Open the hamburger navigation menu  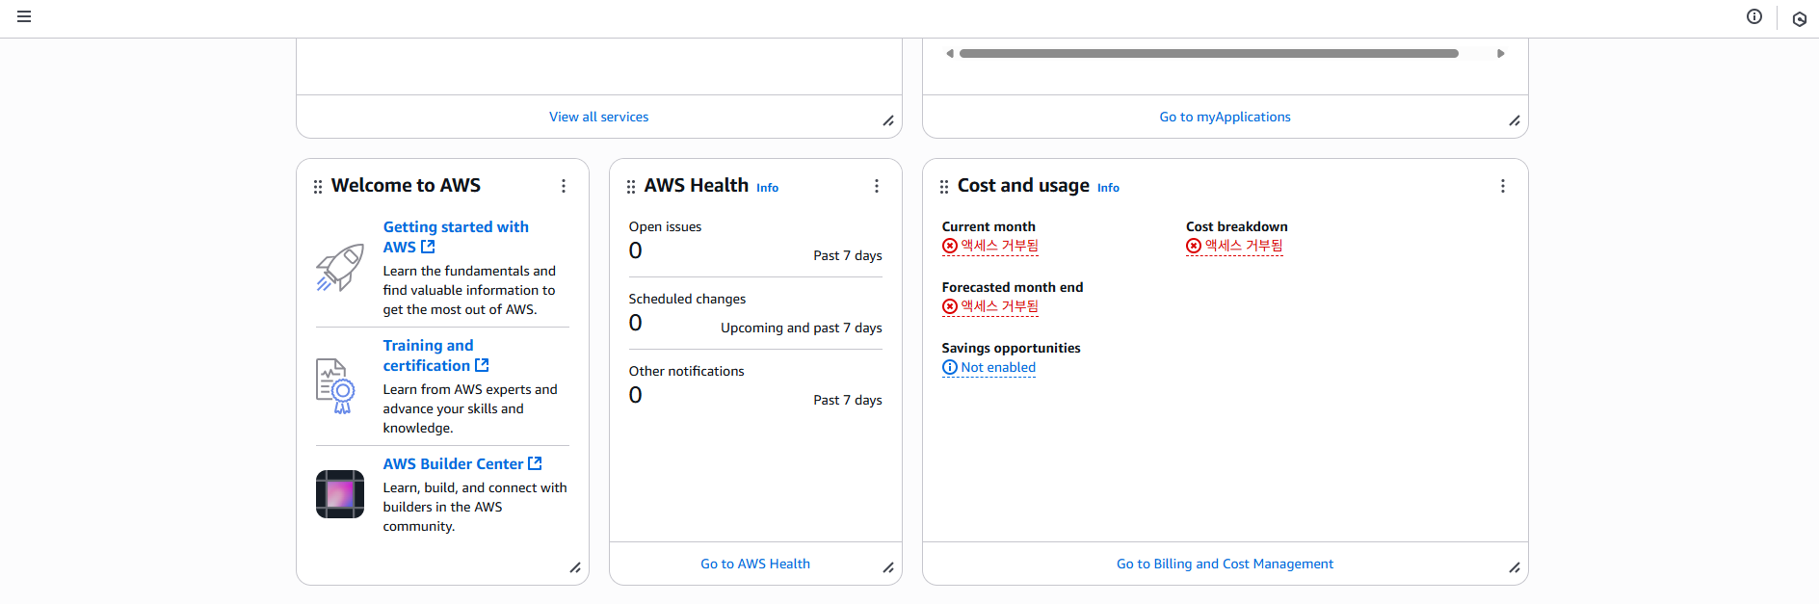click(24, 16)
